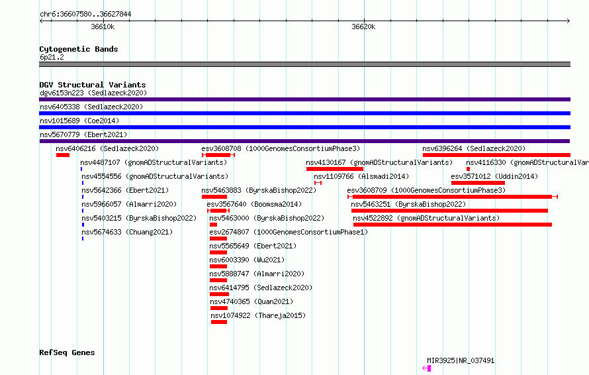Open variant nsv6406216 (Sedlazeck2020)
This screenshot has width=589, height=375.
[107, 148]
